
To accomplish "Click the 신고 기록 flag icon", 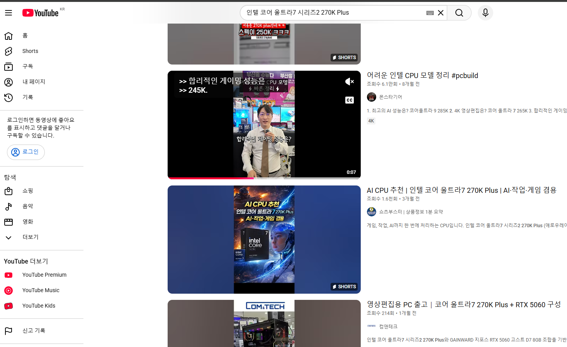I will (x=8, y=331).
